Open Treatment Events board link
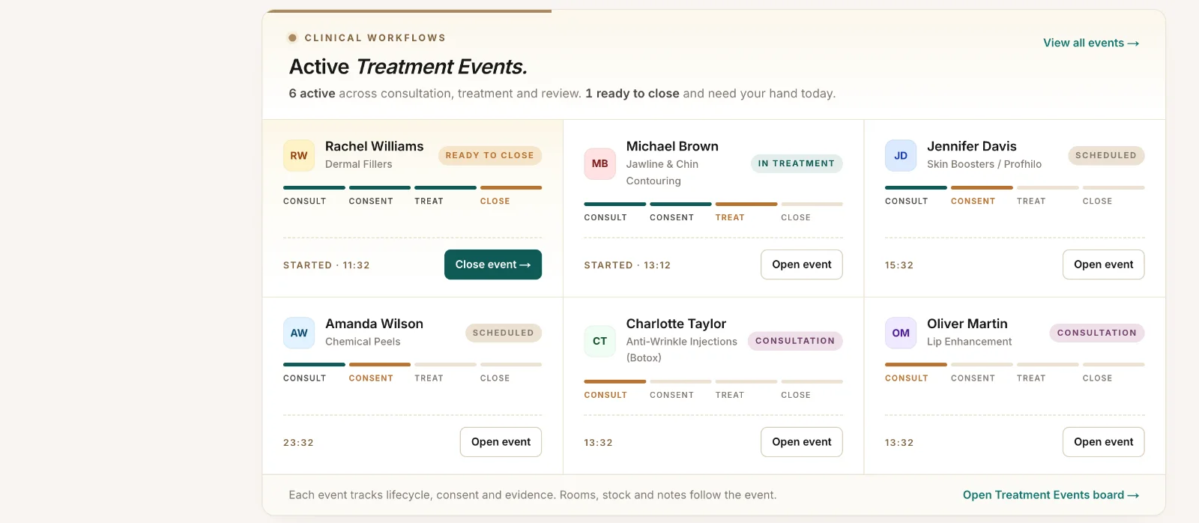 click(x=1051, y=495)
